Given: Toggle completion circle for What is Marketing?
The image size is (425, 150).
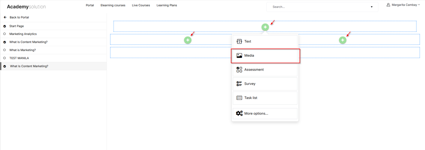Looking at the screenshot, I should [x=5, y=50].
